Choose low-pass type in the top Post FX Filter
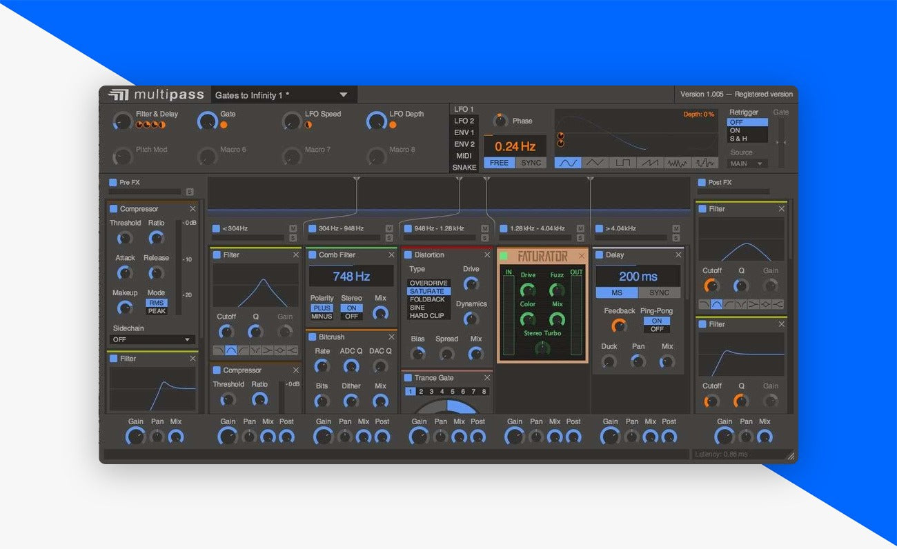This screenshot has height=549, width=897. coord(704,304)
